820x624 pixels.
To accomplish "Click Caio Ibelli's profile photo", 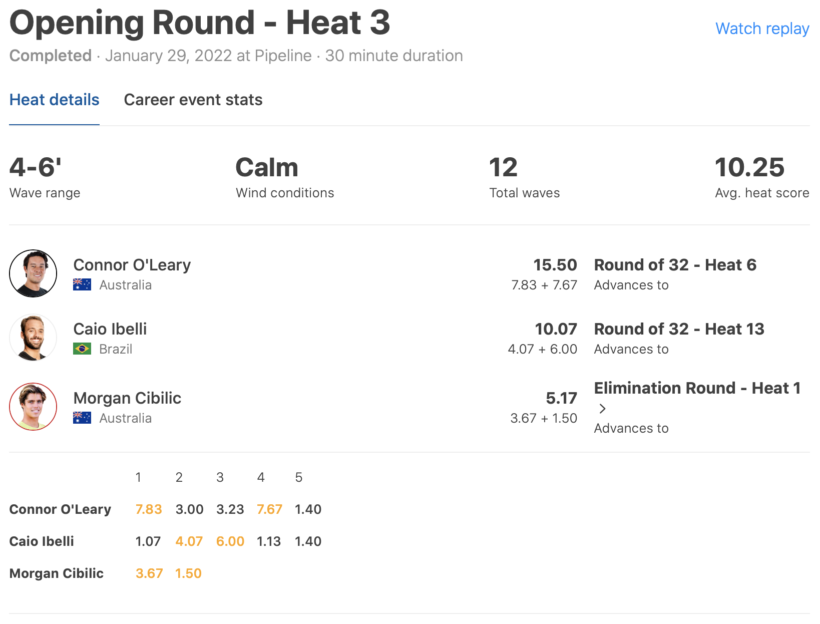I will [33, 338].
